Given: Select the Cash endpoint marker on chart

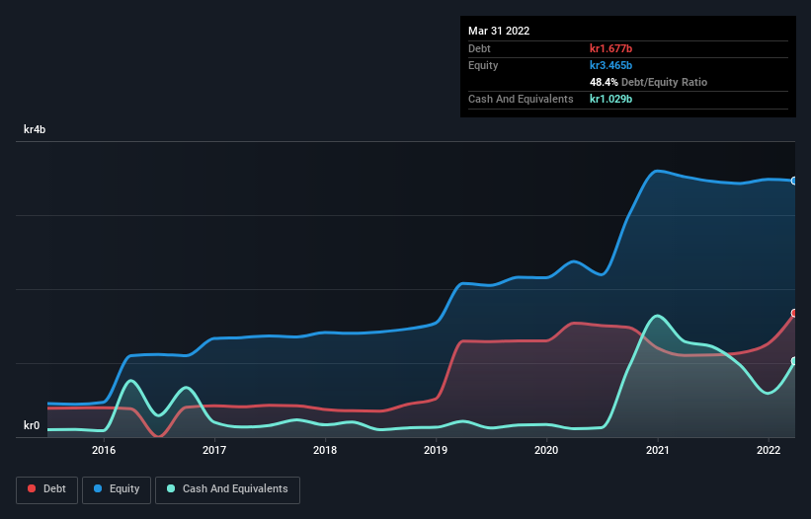Looking at the screenshot, I should tap(794, 361).
